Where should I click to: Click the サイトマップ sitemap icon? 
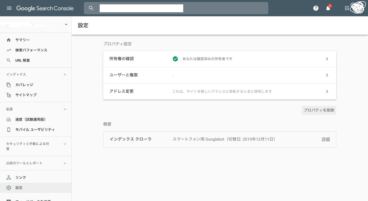click(x=9, y=95)
